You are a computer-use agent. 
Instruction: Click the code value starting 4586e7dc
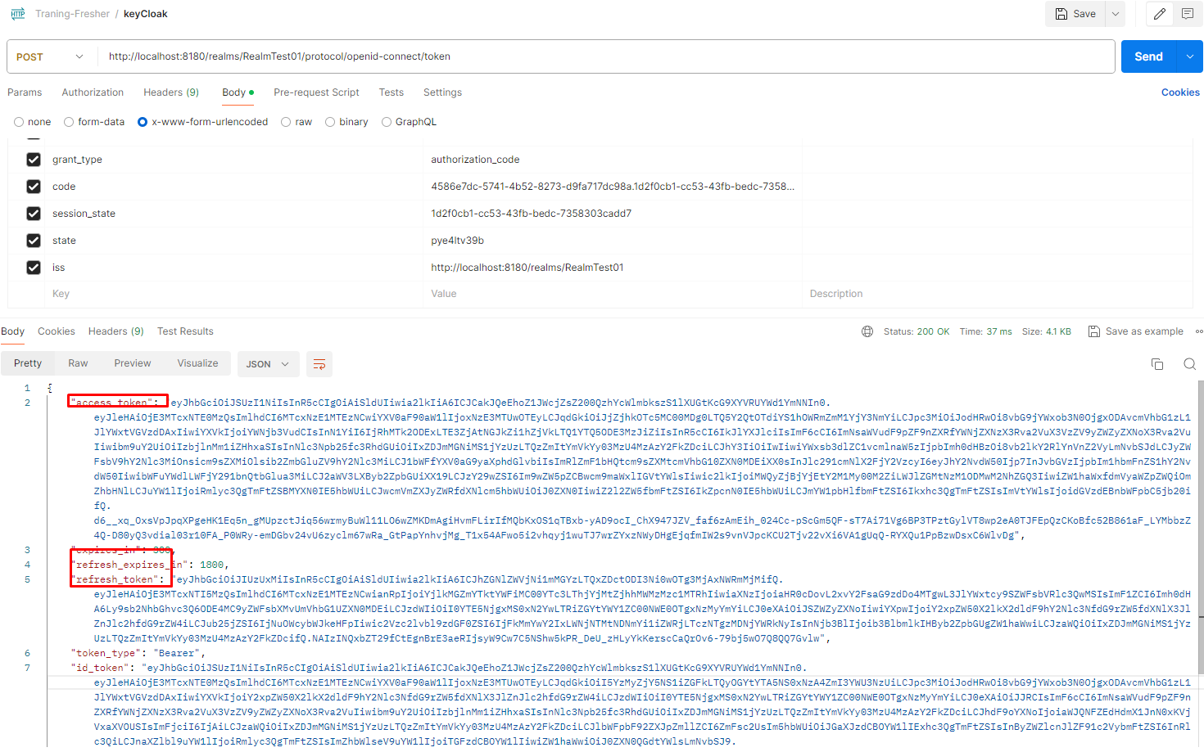613,187
